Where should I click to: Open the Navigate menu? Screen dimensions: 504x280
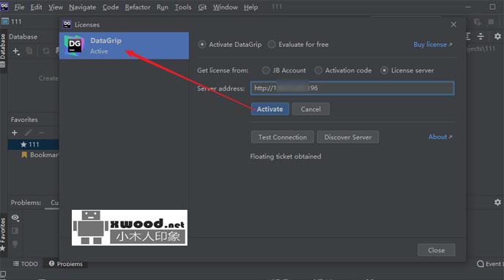[82, 7]
